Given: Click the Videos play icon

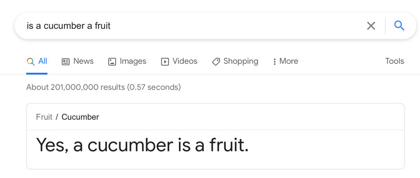Looking at the screenshot, I should (165, 62).
